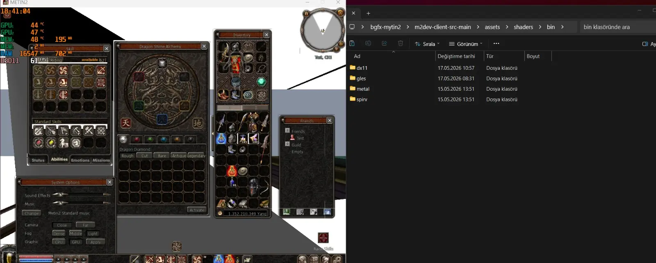Viewport: 656px width, 263px height.
Task: Click the first standard skill icon
Action: tap(38, 131)
